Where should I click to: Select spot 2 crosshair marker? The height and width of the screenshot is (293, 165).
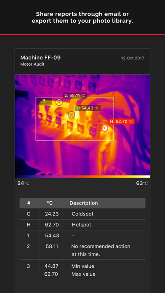(59, 102)
